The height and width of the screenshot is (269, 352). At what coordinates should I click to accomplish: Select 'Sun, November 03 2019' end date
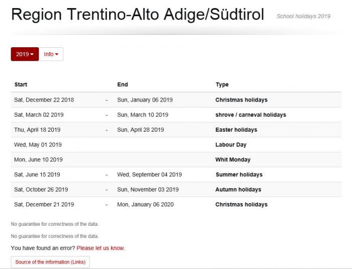(148, 190)
